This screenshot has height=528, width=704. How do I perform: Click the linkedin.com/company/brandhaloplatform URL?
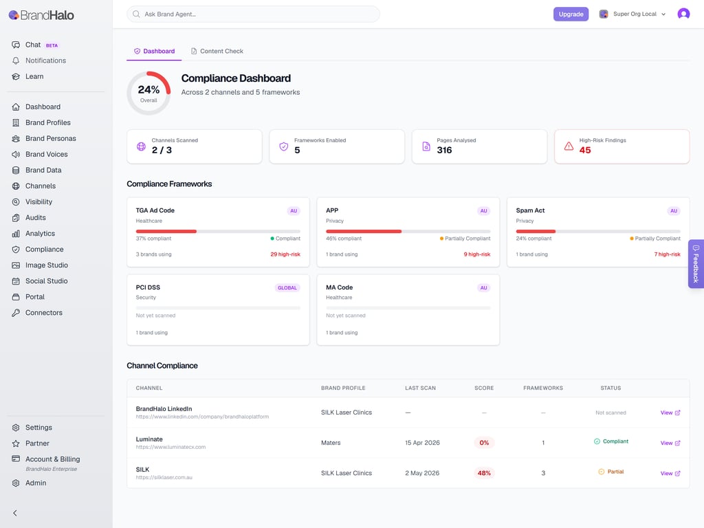click(x=203, y=417)
